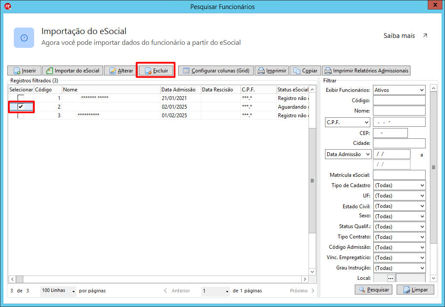Uncheck the Selecionar box for employee code 2

21,107
